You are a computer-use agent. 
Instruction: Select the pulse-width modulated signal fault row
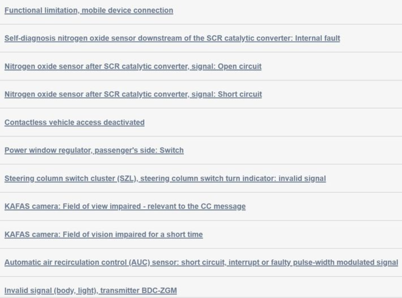[x=201, y=262]
